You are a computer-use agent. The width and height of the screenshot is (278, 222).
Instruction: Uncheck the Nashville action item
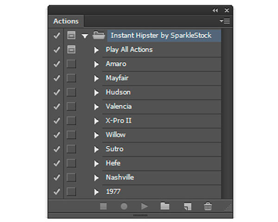pos(57,178)
